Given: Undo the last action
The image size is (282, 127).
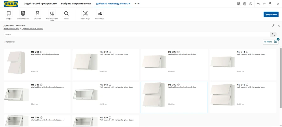Looking at the screenshot, I should [258, 4].
